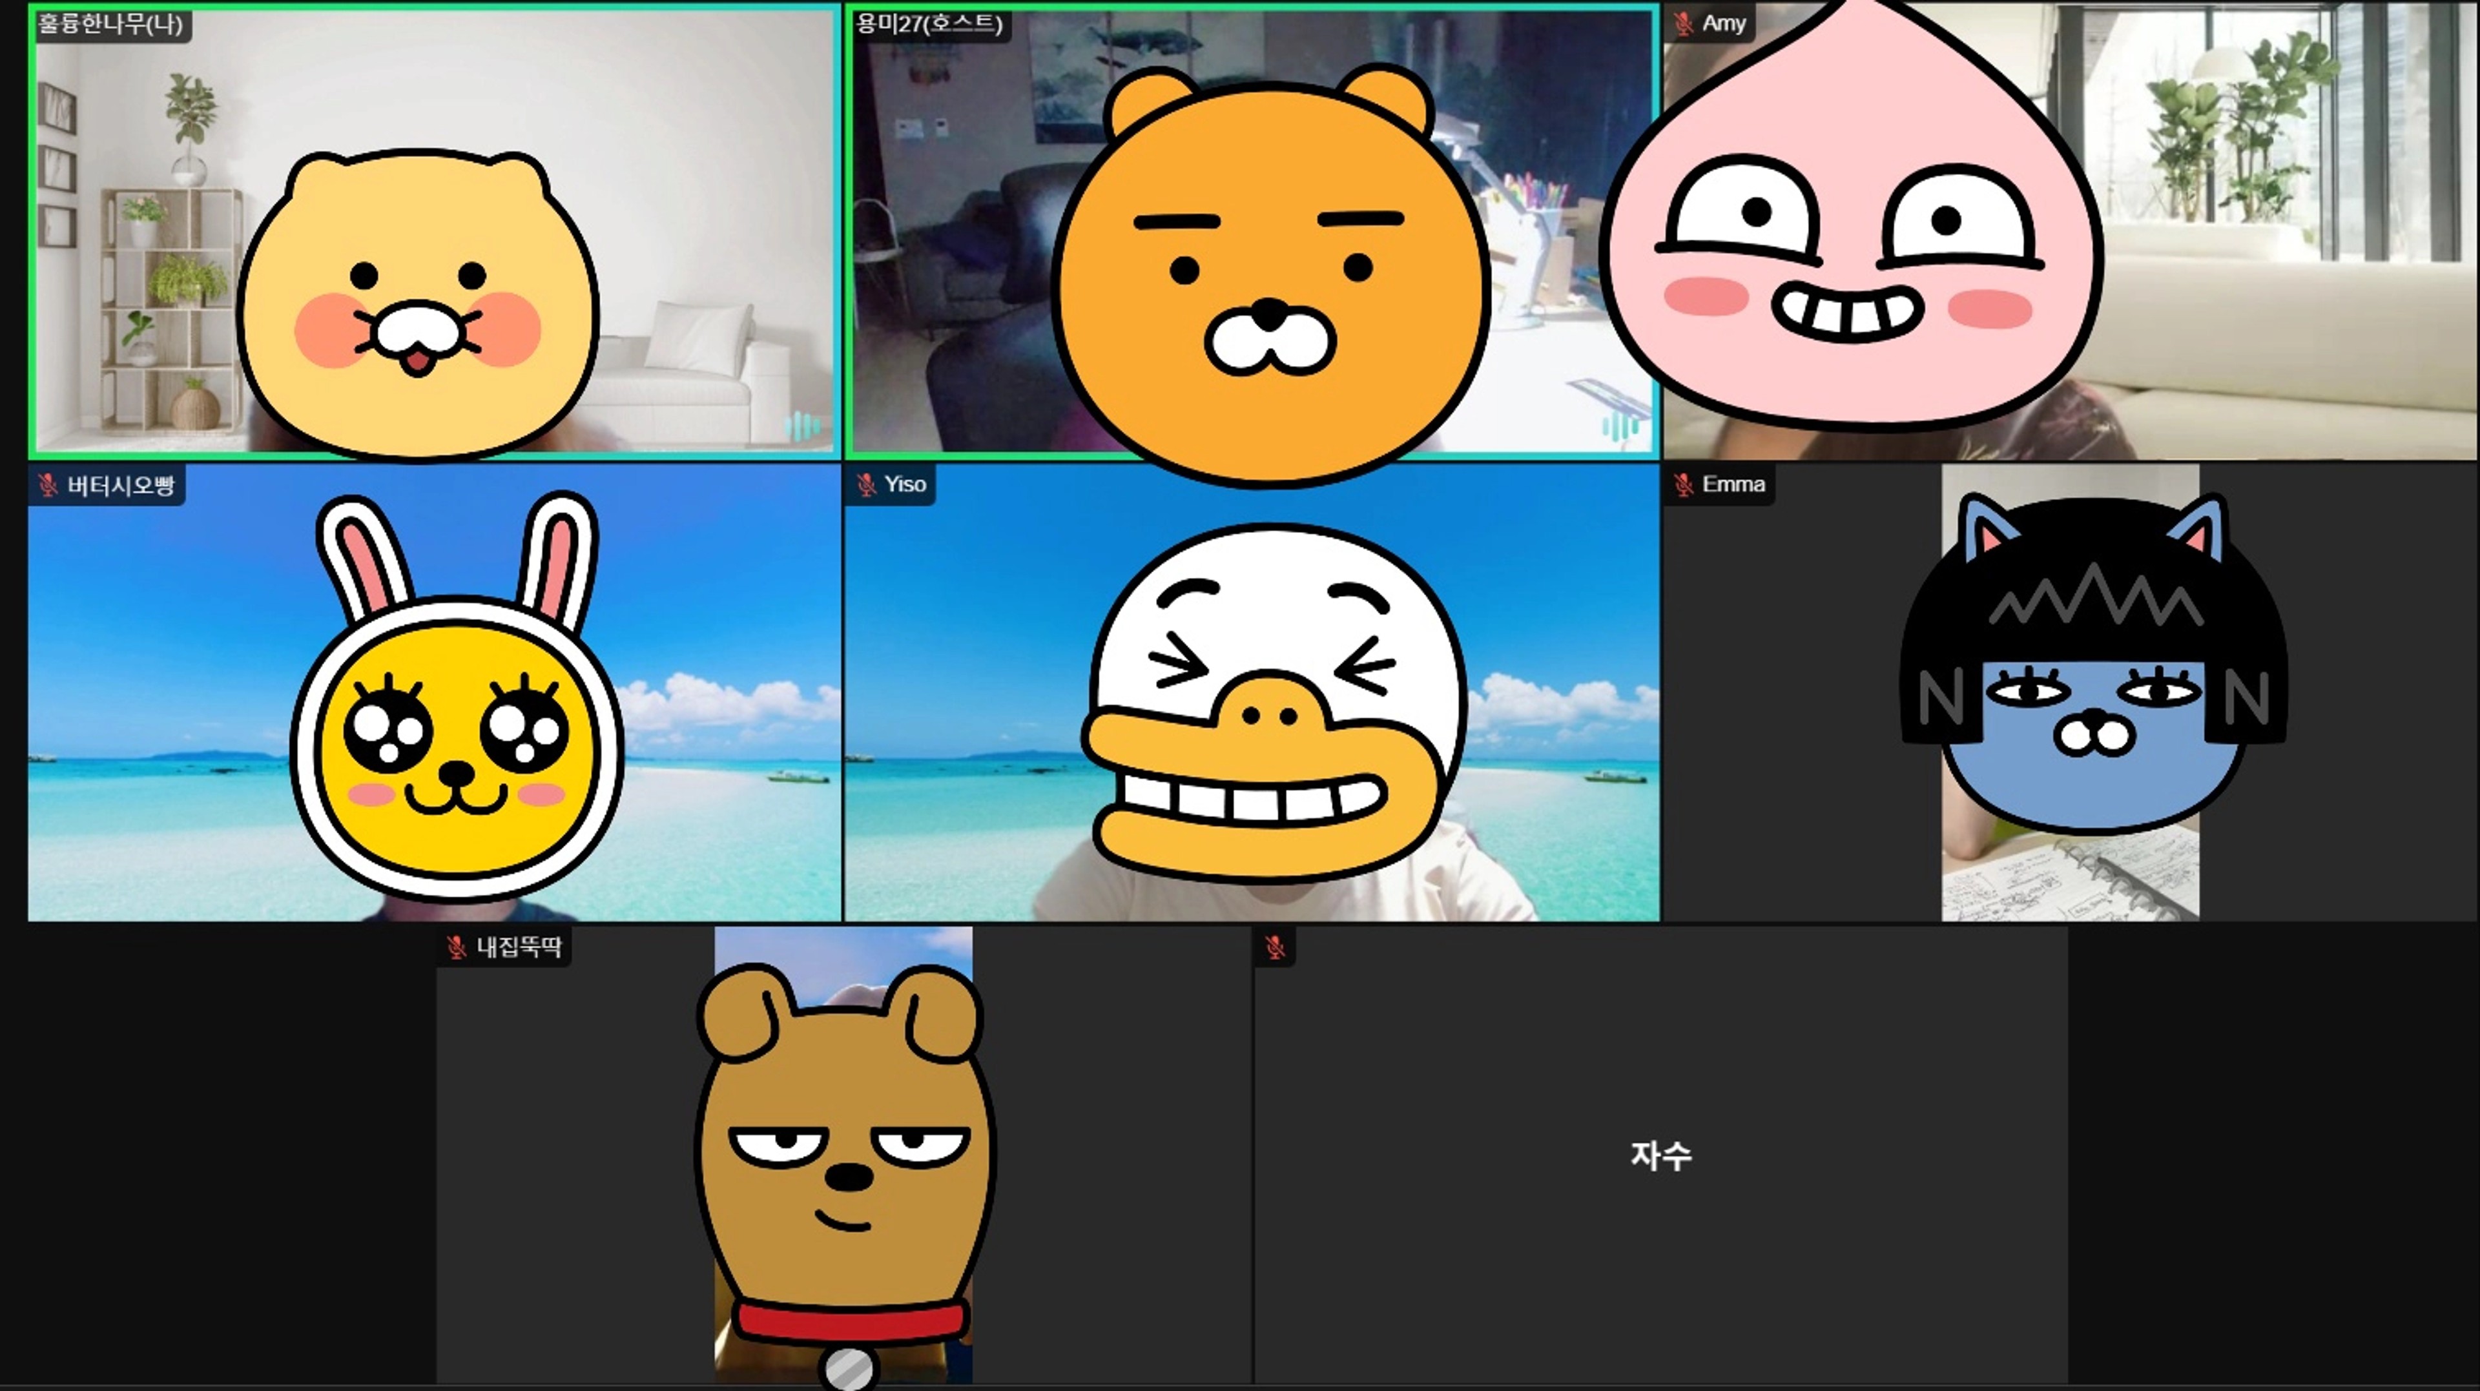
Task: Click the Emma name label
Action: pyautogui.click(x=1733, y=484)
